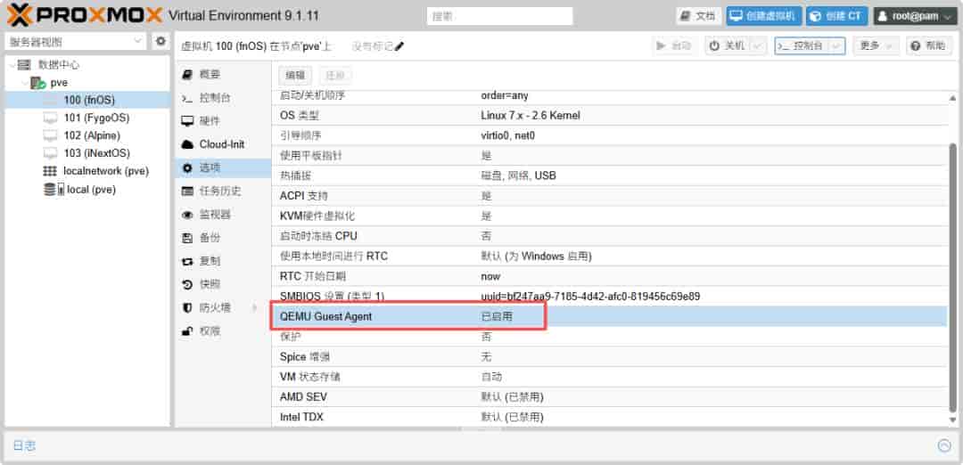Select the 启动/关机顺序 row

click(610, 95)
